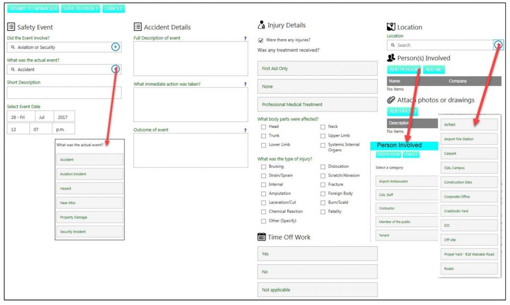This screenshot has height=305, width=510.
Task: Click the Submit to Manager button
Action: (x=33, y=8)
